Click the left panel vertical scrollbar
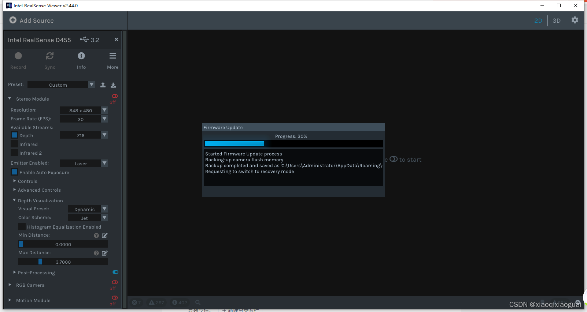The width and height of the screenshot is (587, 312). pos(125,170)
